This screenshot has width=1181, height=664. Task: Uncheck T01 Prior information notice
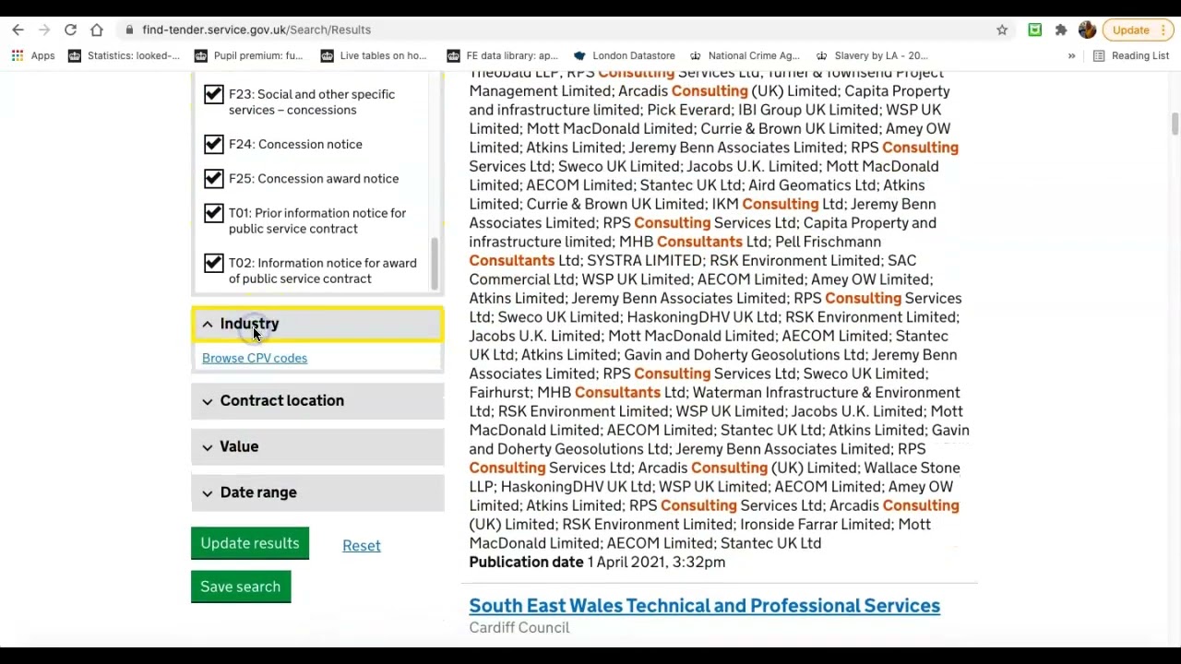click(213, 213)
